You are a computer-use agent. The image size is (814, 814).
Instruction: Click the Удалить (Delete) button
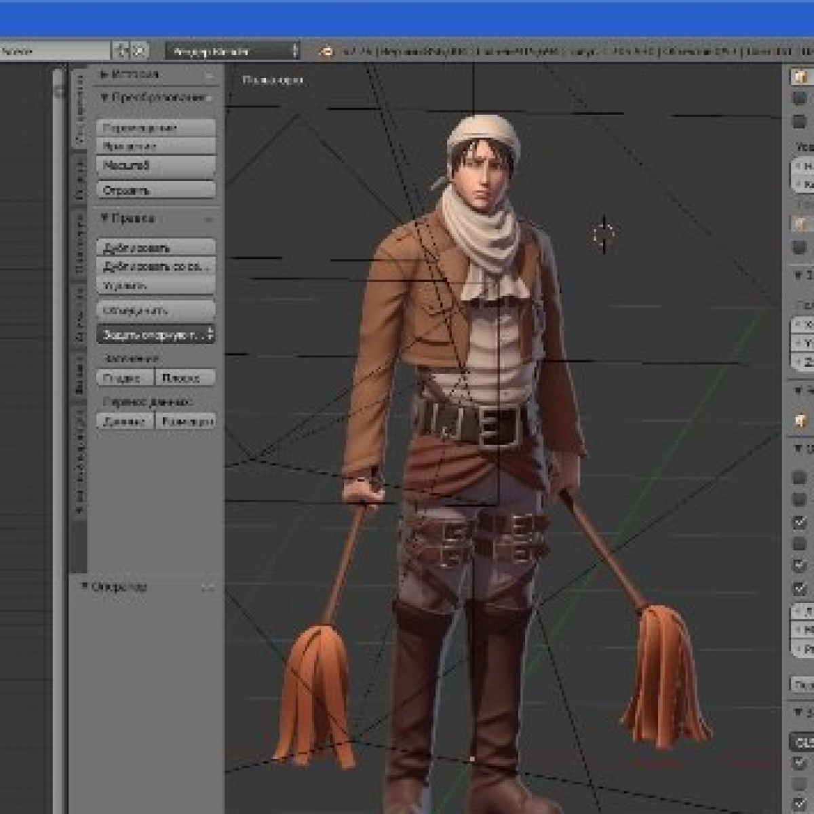156,285
